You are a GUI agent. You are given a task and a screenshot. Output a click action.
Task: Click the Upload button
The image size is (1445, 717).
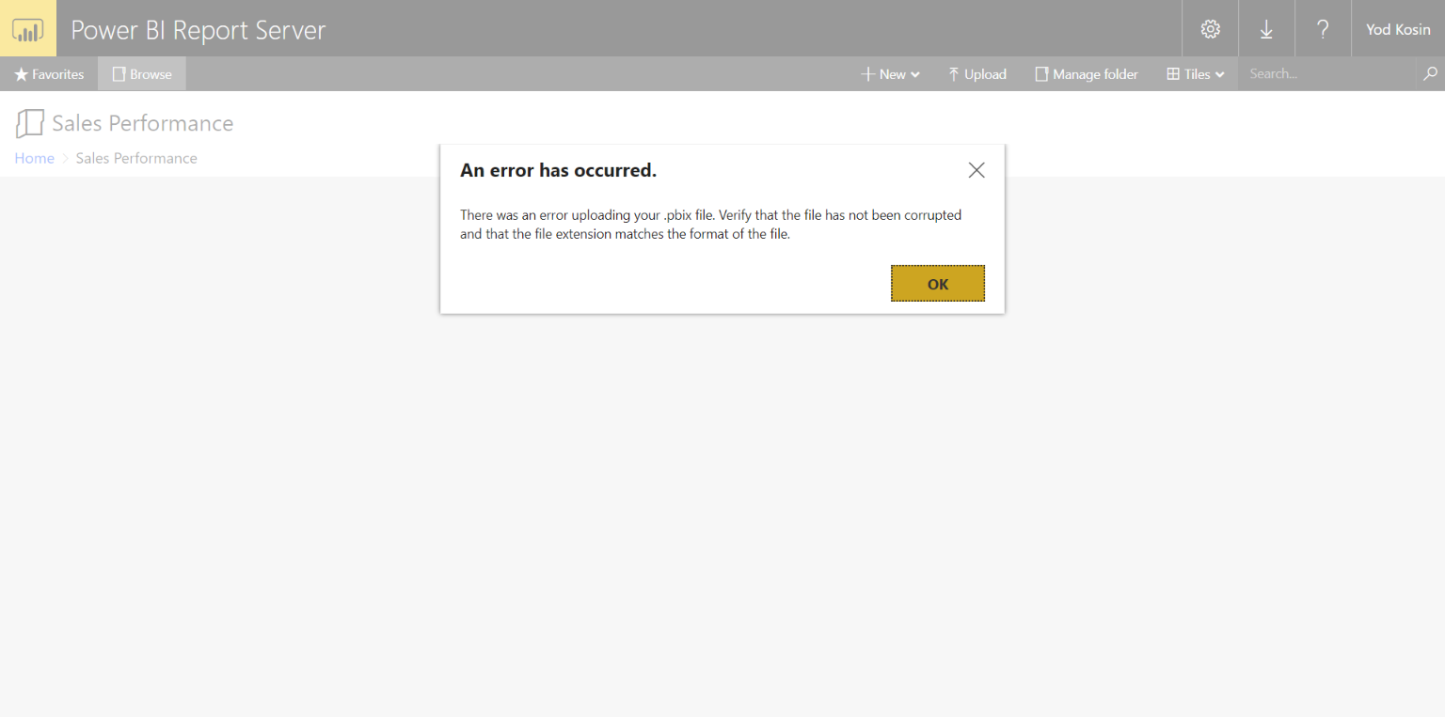977,73
